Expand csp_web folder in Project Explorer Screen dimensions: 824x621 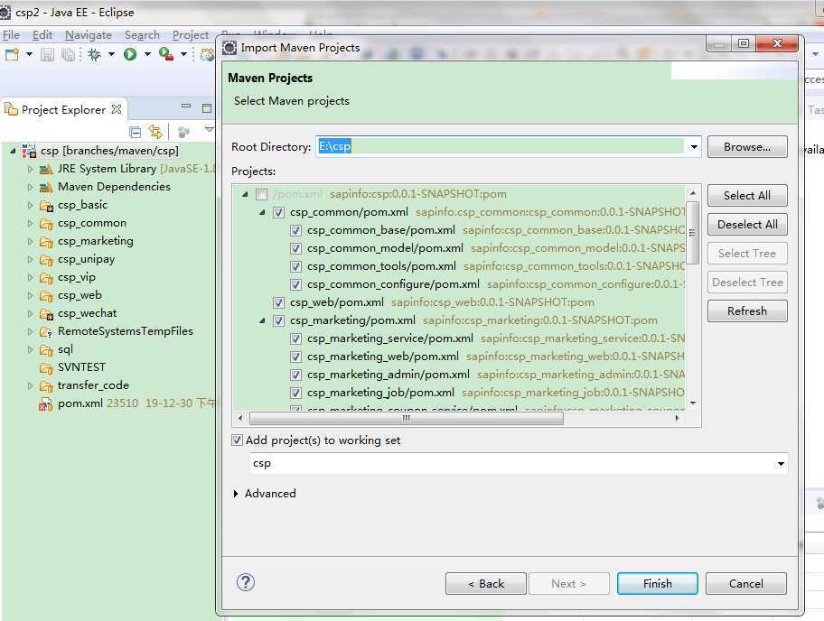pyautogui.click(x=30, y=295)
